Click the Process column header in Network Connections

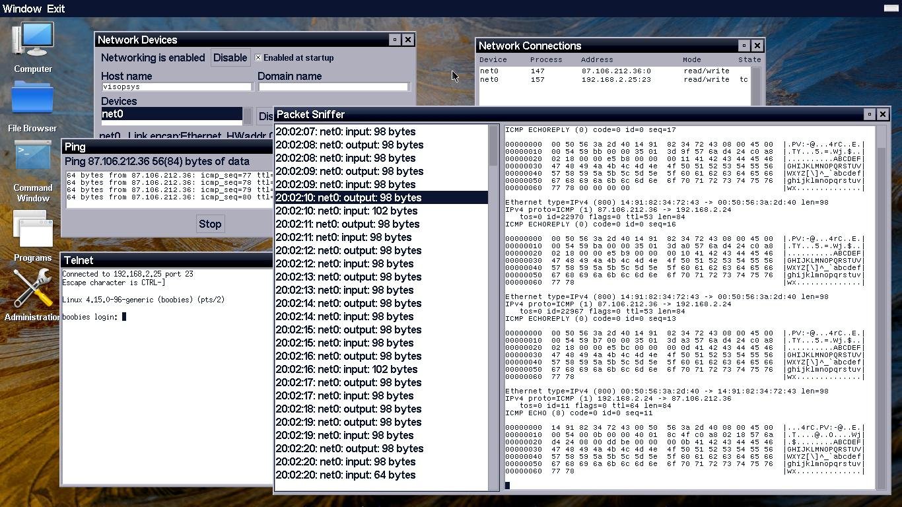coord(546,59)
